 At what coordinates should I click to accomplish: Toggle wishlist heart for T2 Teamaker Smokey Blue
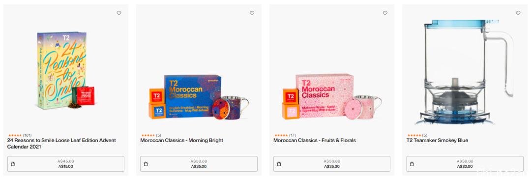pos(518,13)
